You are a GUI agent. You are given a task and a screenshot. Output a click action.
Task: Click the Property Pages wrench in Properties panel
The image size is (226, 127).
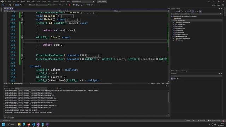point(177,79)
